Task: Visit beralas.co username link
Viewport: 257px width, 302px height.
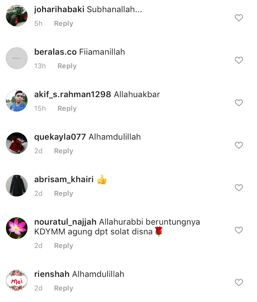Action: coord(55,52)
